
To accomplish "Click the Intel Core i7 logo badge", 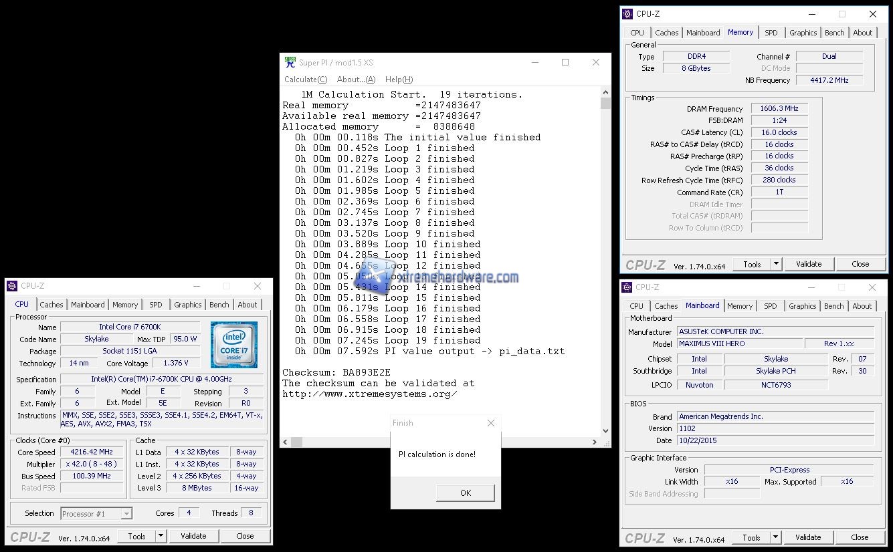I will point(234,345).
